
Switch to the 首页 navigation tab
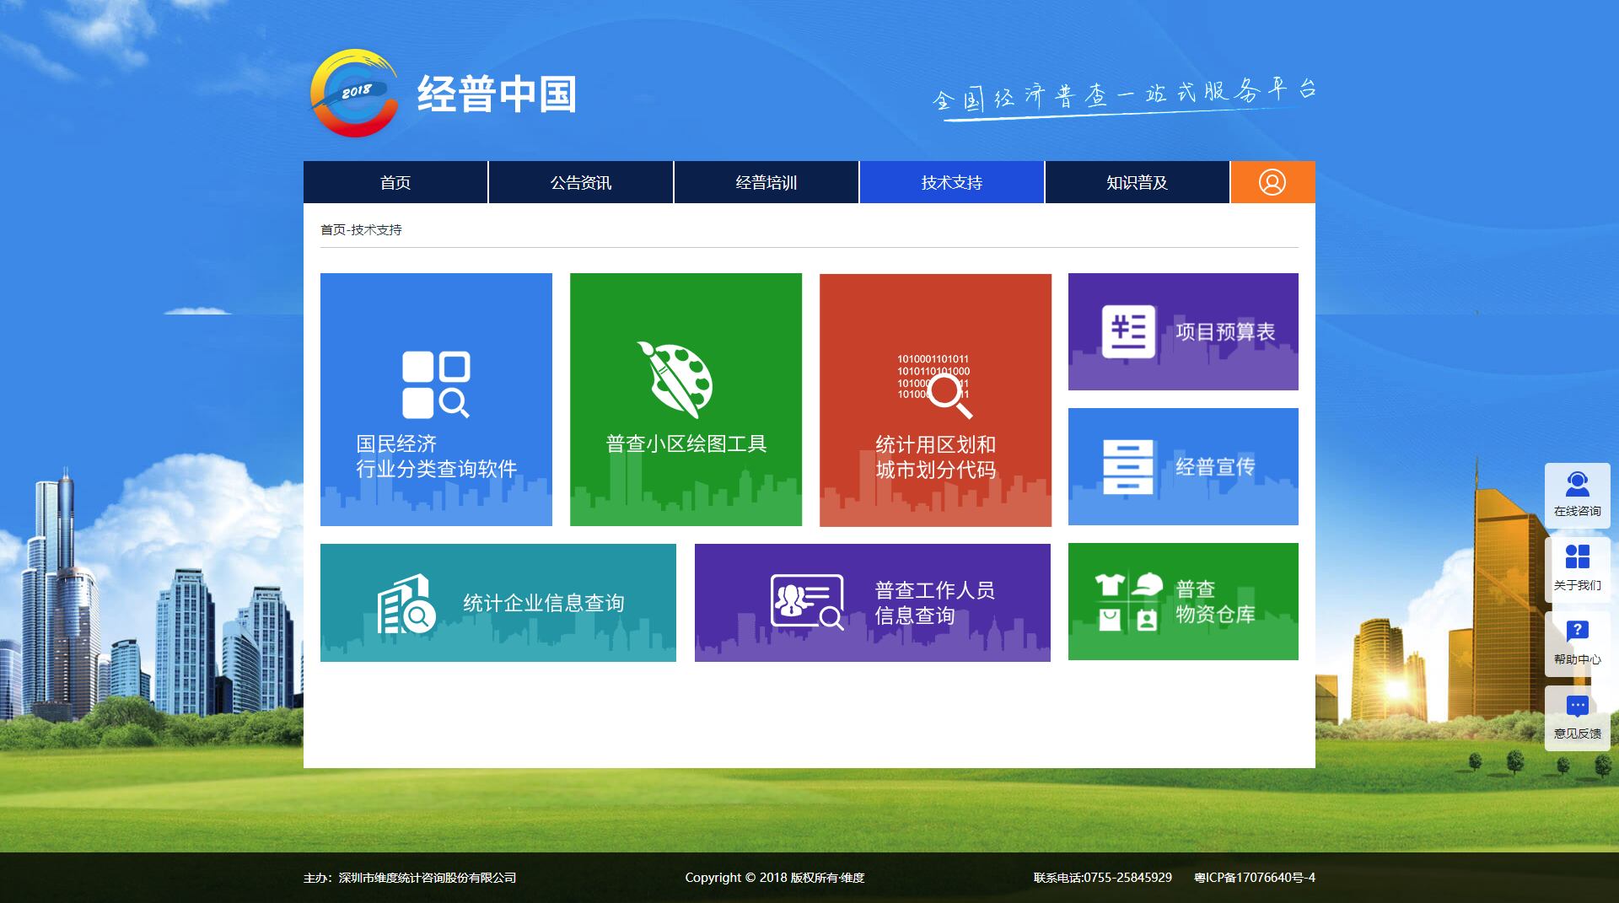point(395,182)
